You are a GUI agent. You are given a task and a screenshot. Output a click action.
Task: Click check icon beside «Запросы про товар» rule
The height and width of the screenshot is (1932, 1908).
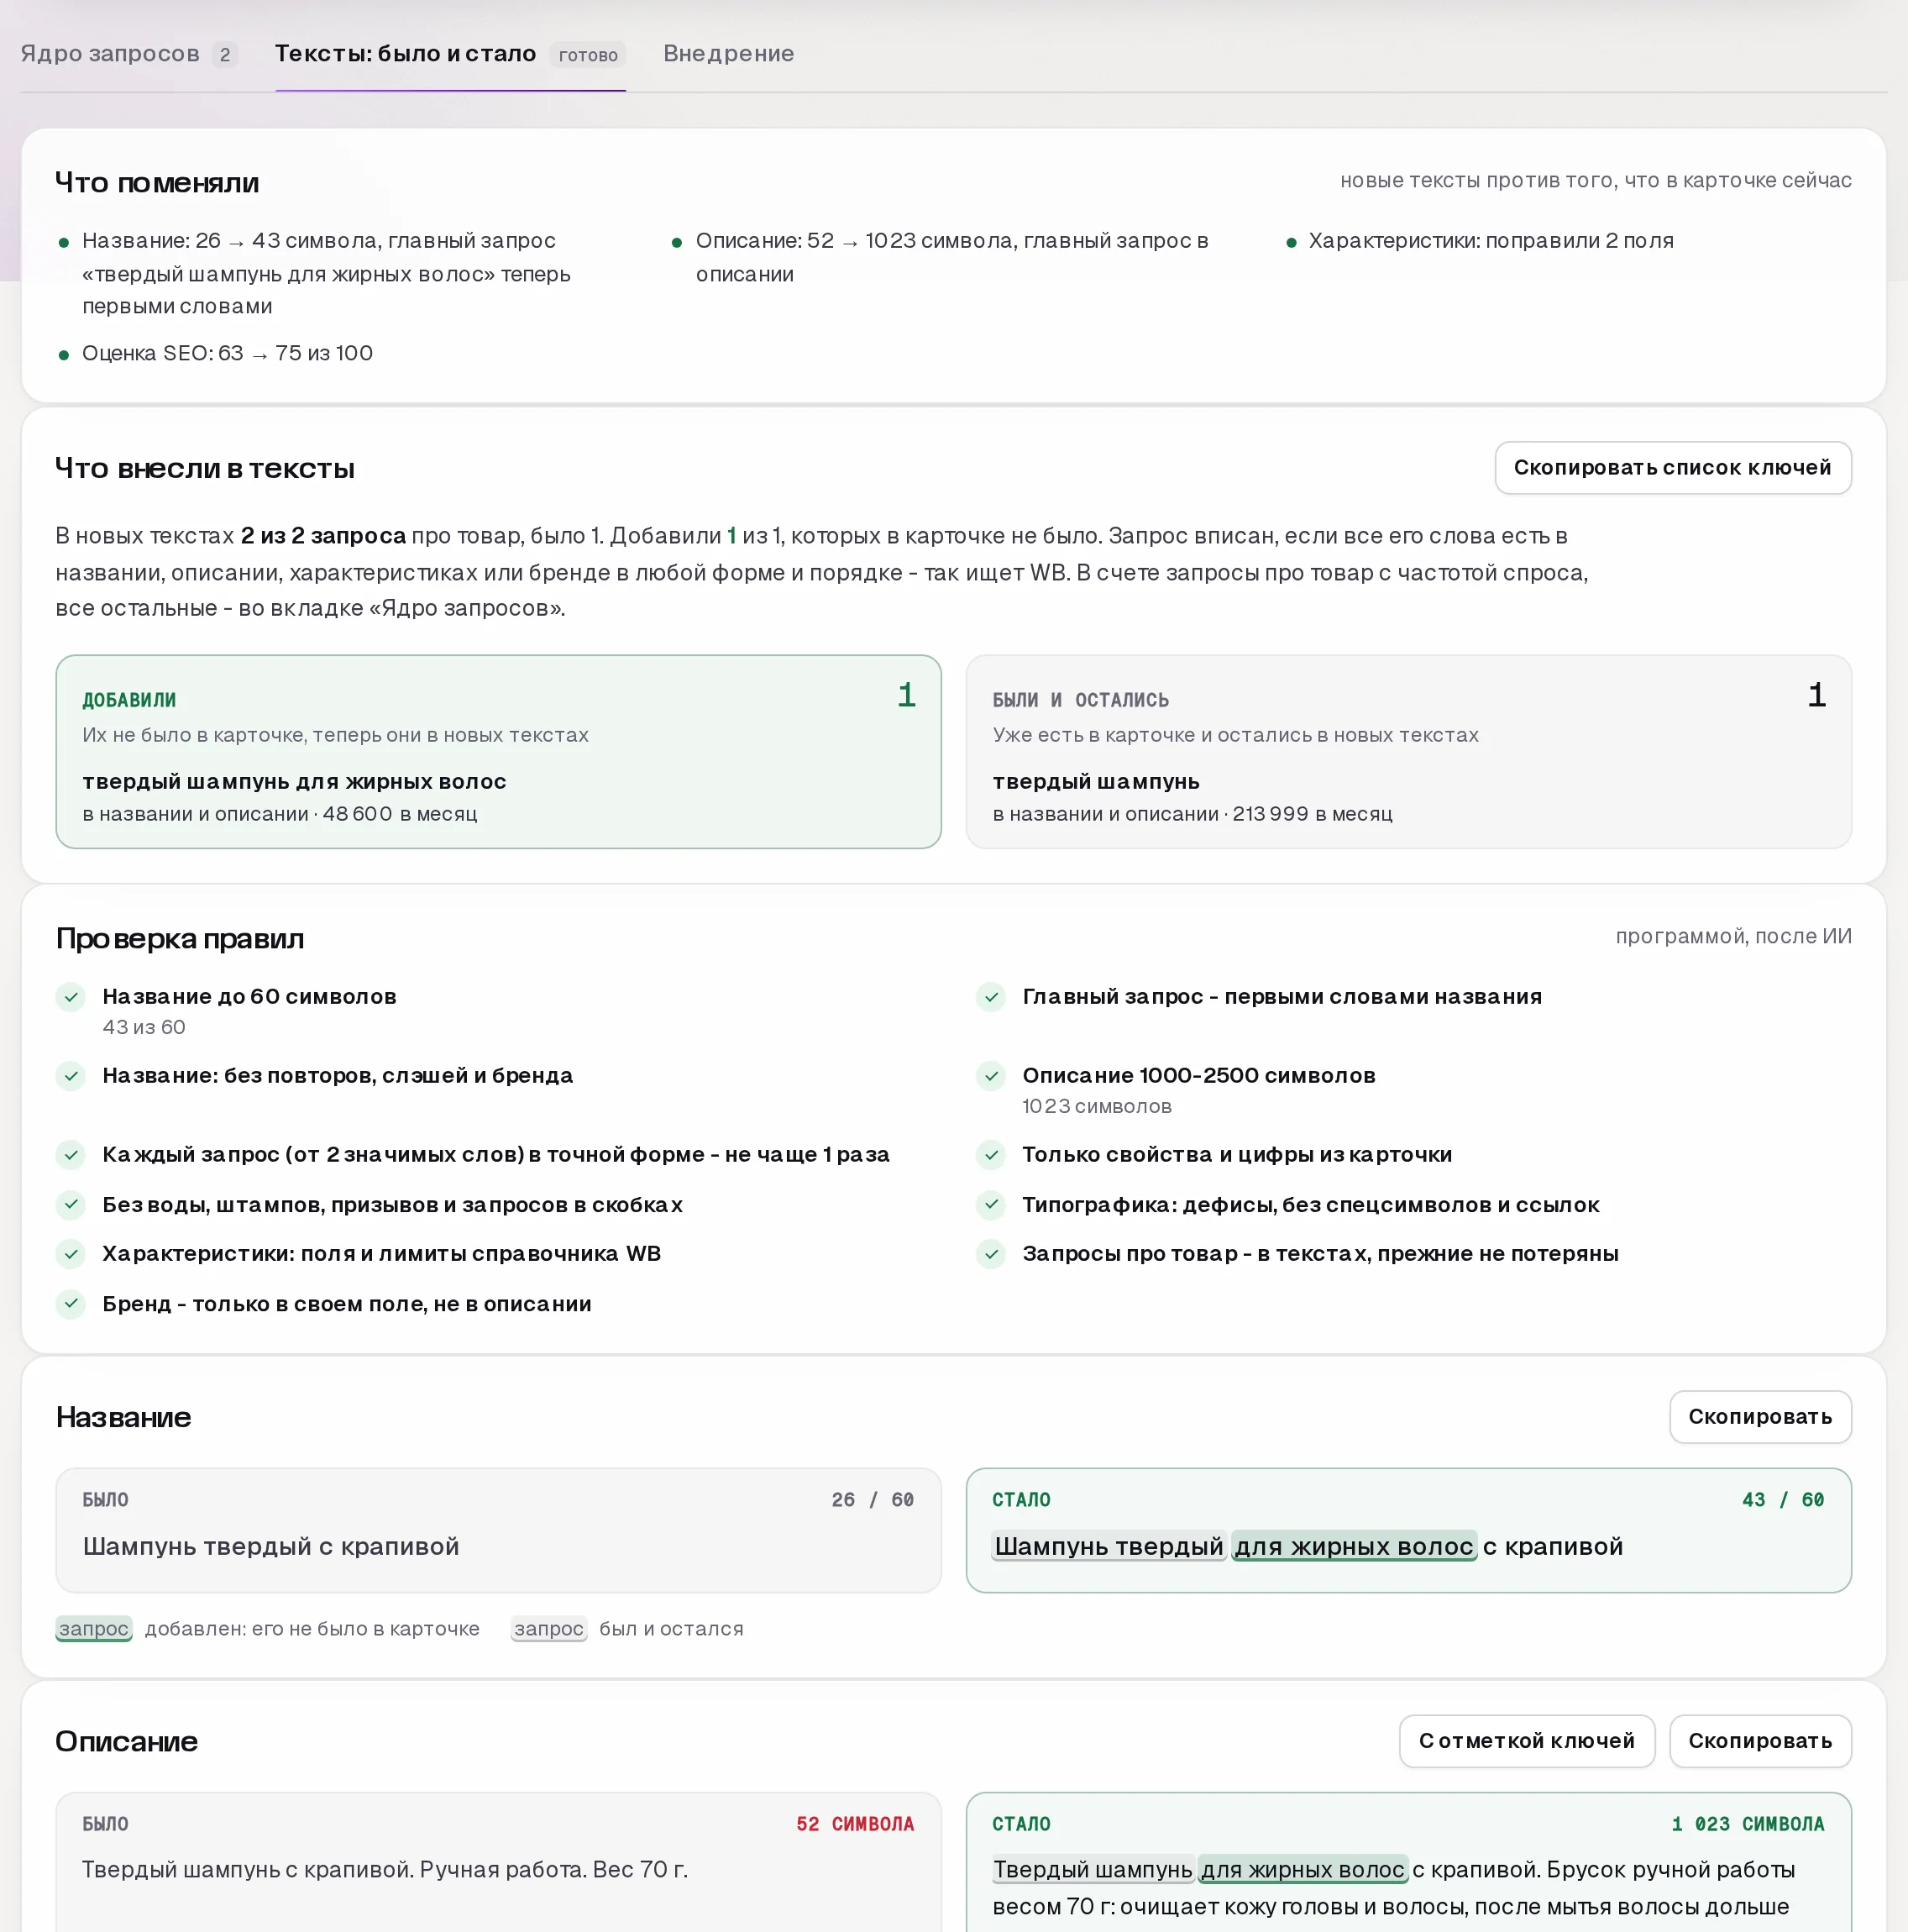[991, 1253]
